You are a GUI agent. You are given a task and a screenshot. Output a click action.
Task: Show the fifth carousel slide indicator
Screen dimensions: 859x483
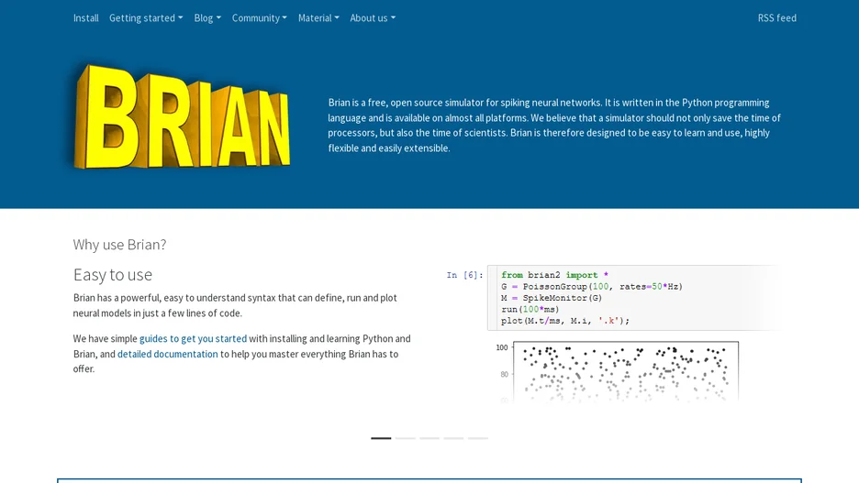[478, 438]
